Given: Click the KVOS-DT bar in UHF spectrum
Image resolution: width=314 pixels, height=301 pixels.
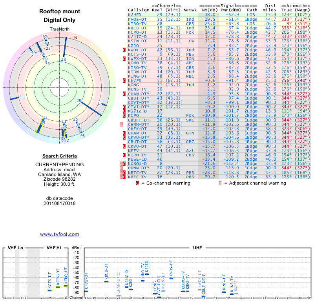Looking at the screenshot, I should point(171,278).
